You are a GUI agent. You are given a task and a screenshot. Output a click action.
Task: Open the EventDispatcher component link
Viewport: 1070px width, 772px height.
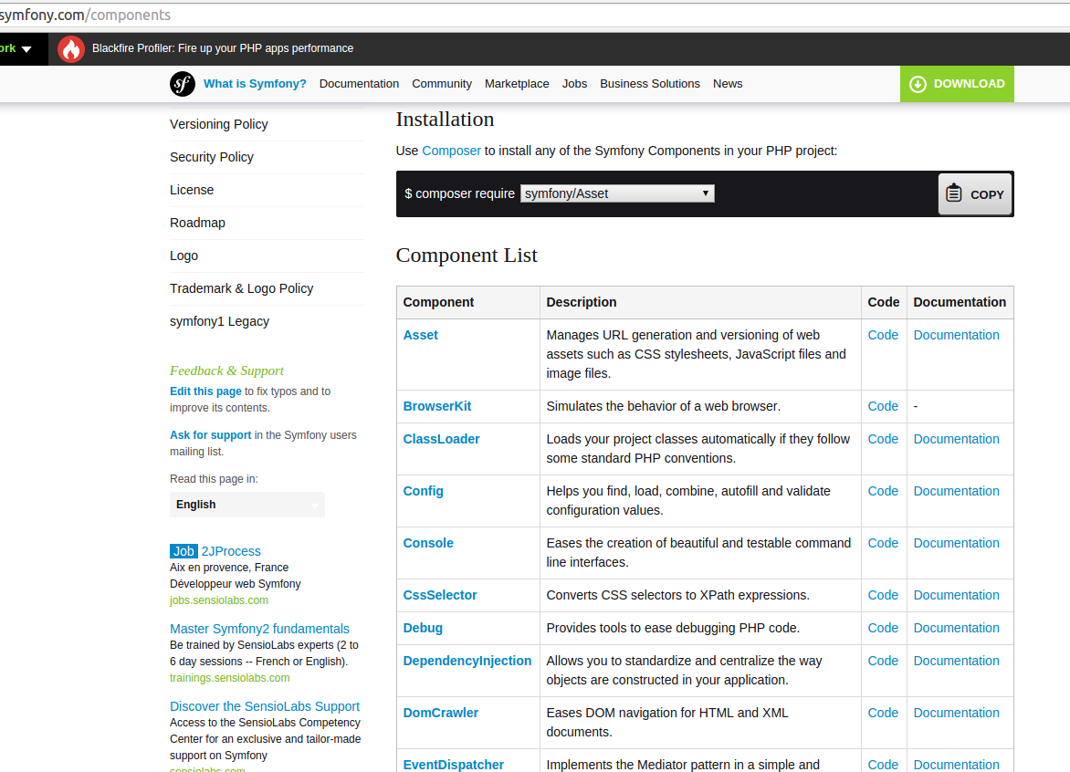453,765
